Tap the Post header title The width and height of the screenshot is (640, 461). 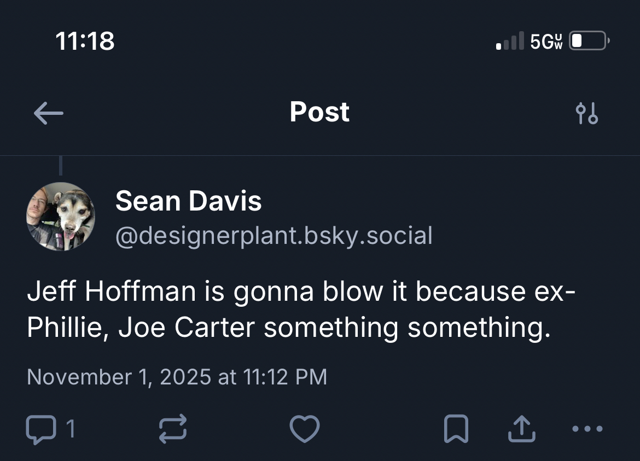coord(319,112)
